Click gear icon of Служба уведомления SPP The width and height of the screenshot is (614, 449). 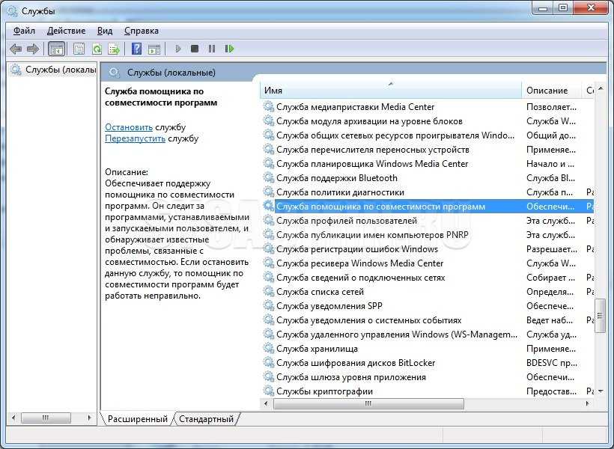(x=269, y=306)
